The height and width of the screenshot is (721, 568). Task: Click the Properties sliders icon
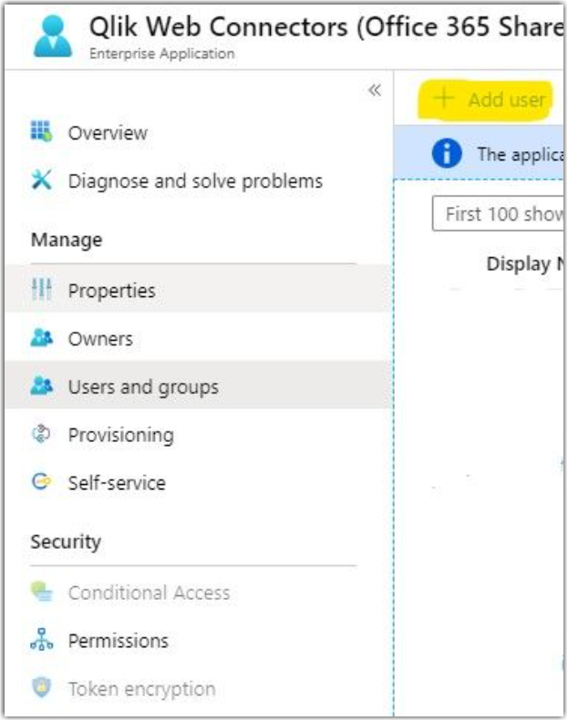click(x=42, y=291)
